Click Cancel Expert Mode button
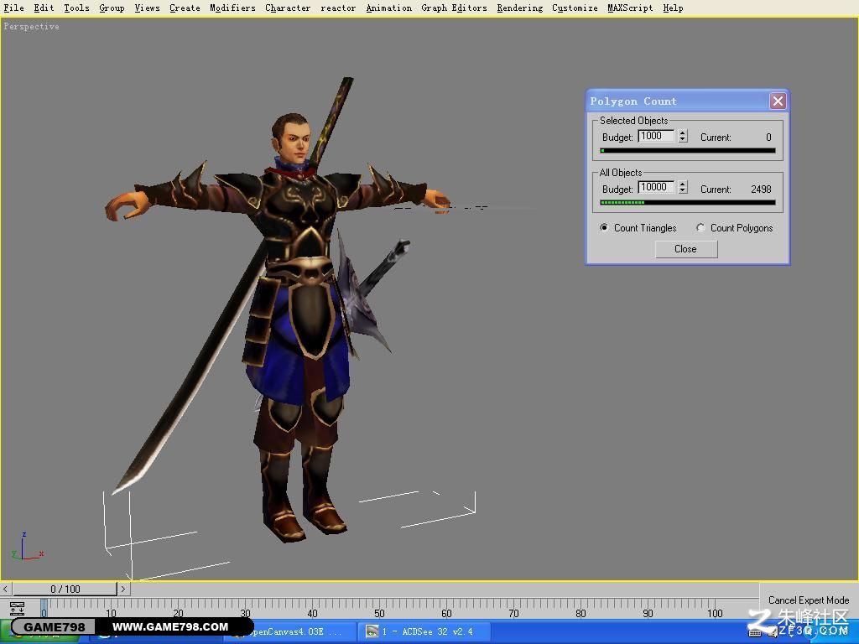This screenshot has height=644, width=859. 809,600
